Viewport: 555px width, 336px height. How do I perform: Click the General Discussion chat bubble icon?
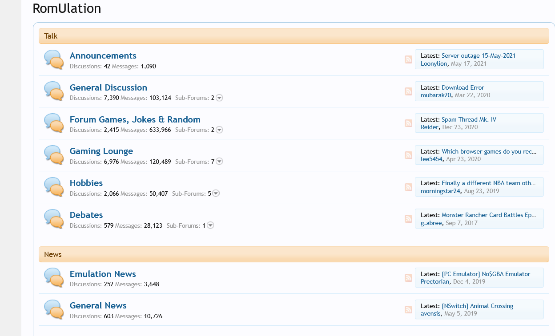(x=54, y=91)
